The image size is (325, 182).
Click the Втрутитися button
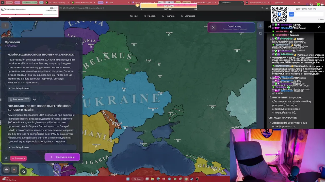coord(18,158)
